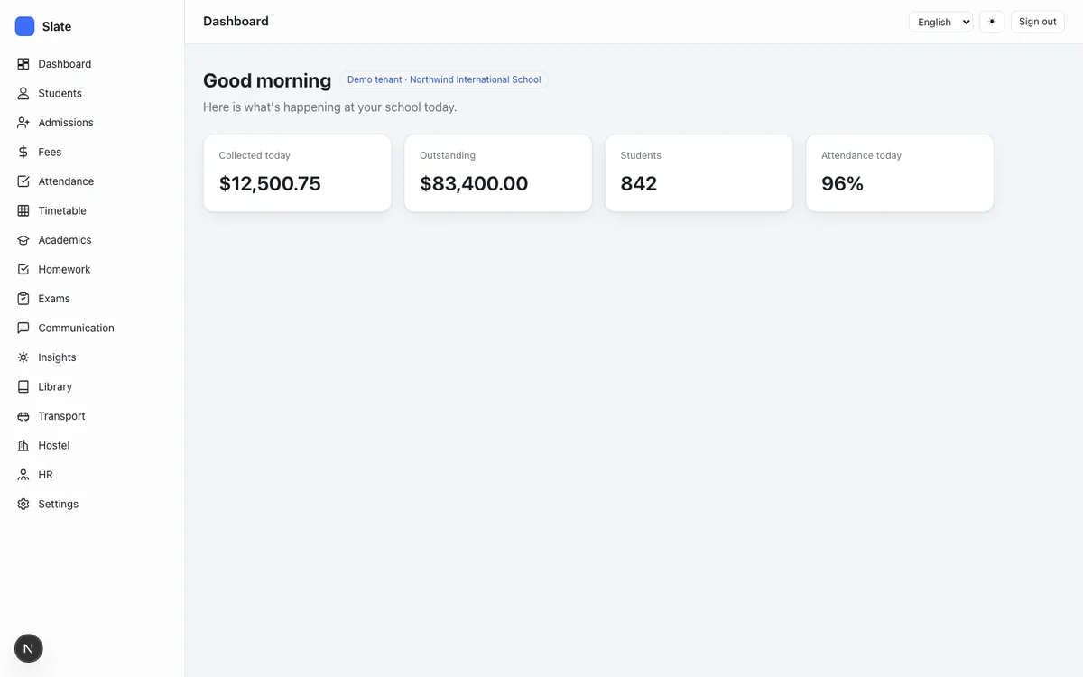This screenshot has height=677, width=1083.
Task: Go to Academics
Action: click(65, 240)
